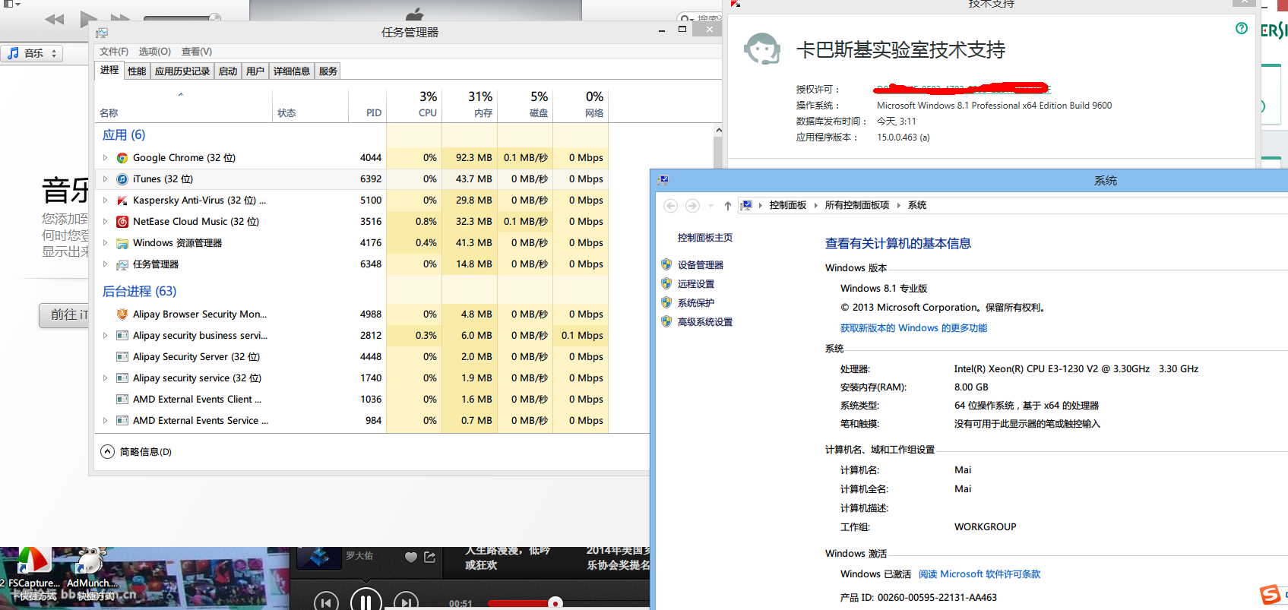The width and height of the screenshot is (1288, 610).
Task: Click the Kaspersky support headset icon
Action: (x=761, y=50)
